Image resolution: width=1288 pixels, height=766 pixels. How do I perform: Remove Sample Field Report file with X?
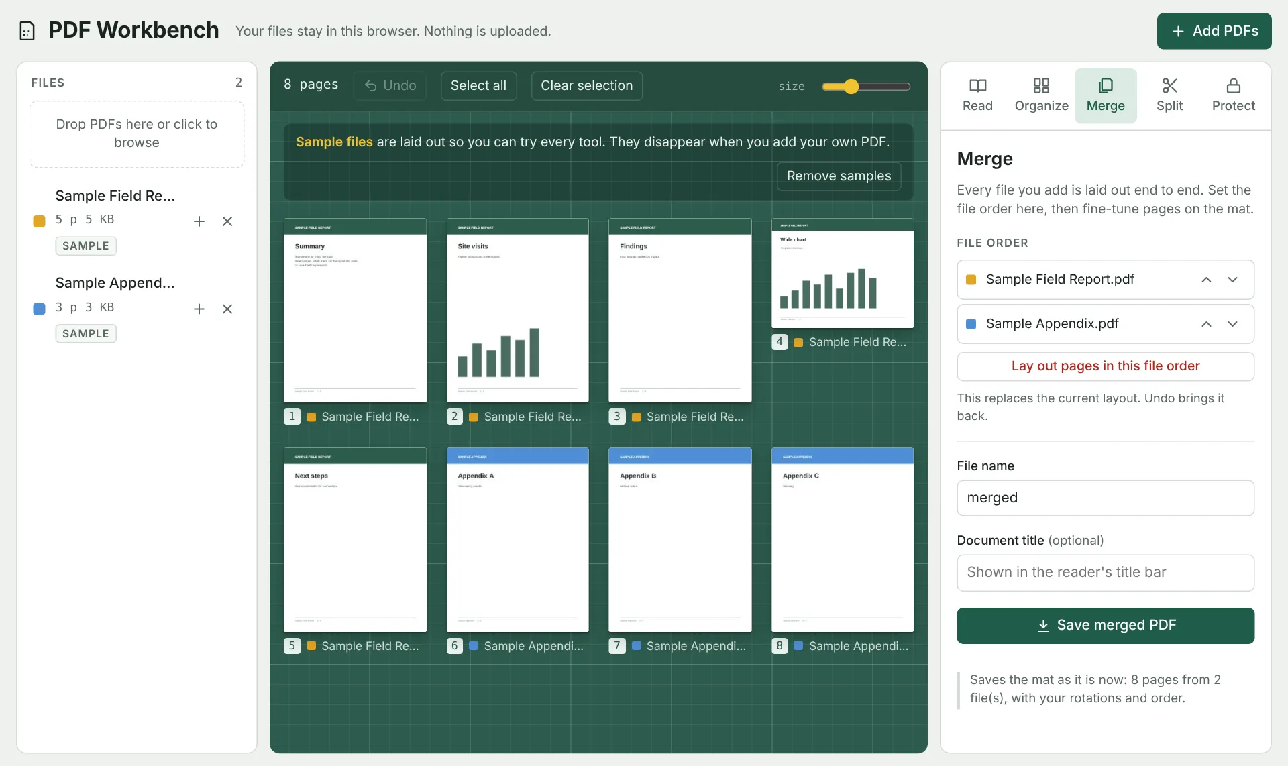pos(227,221)
